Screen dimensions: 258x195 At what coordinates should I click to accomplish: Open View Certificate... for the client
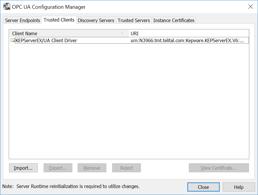point(218,168)
